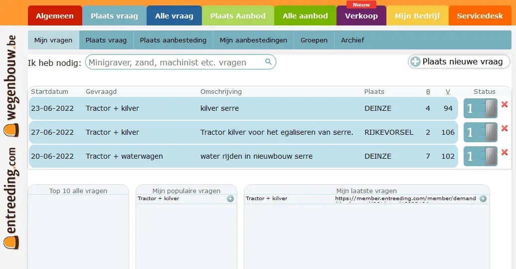The width and height of the screenshot is (516, 269).
Task: Open the Plaats Aanbod tab
Action: 238,16
